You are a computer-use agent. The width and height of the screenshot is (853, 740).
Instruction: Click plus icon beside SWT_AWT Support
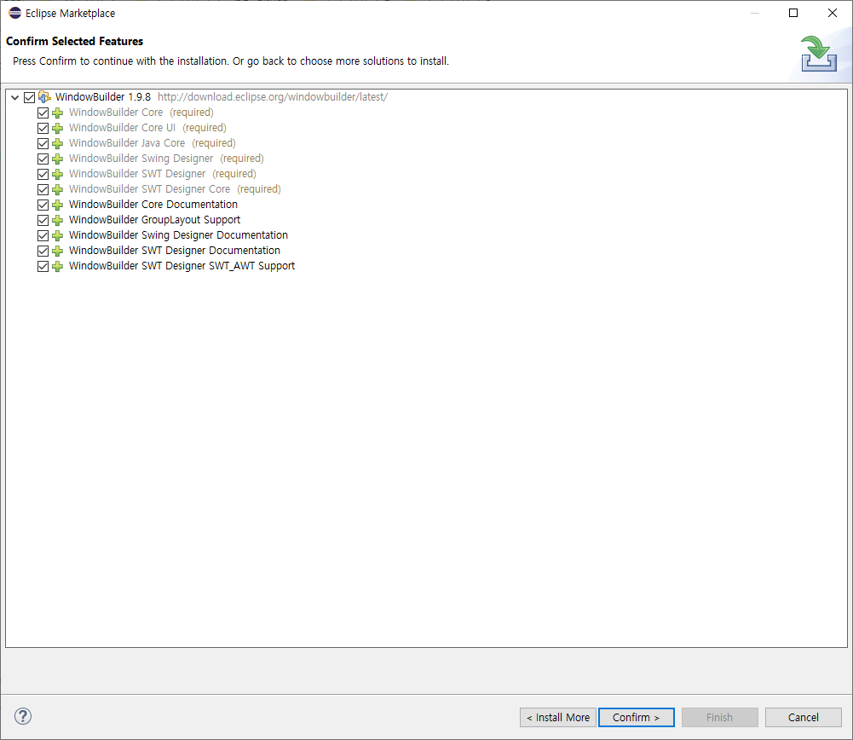pyautogui.click(x=57, y=266)
